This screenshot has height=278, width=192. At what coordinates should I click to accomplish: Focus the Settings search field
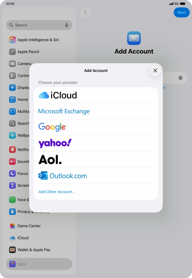(36, 25)
